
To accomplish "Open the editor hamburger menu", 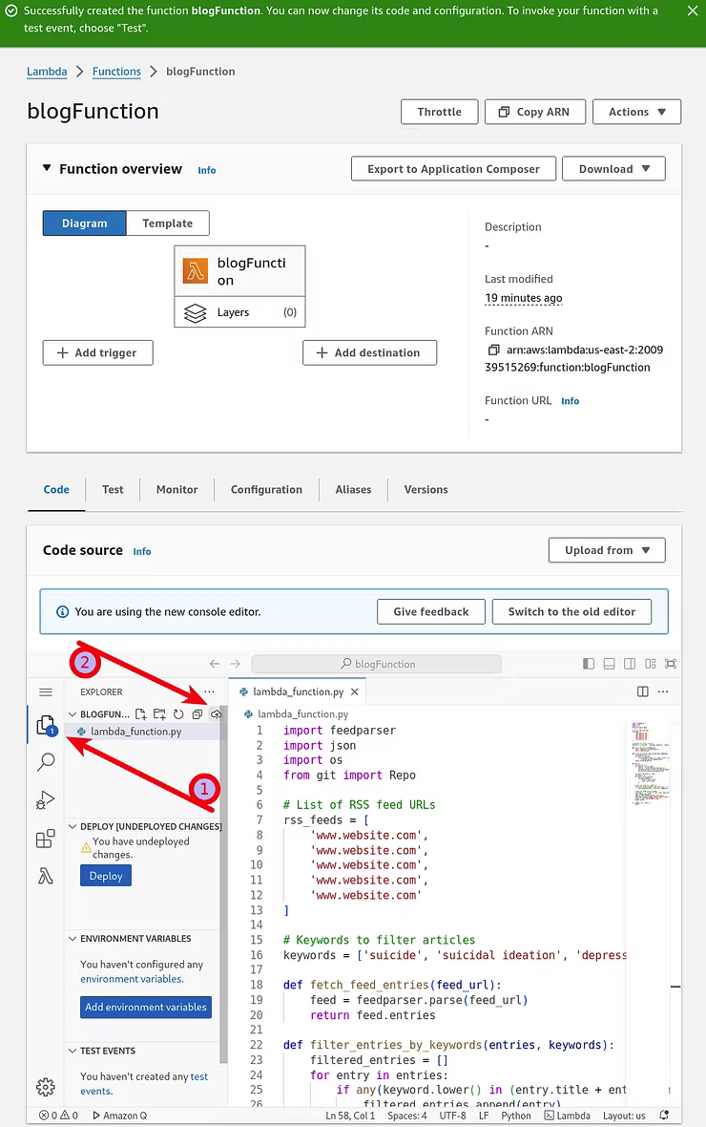I will [x=46, y=692].
